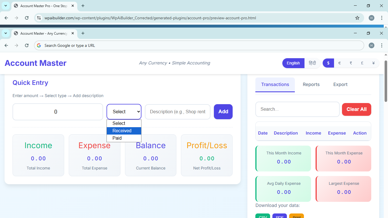Bookmark the page using the star icon
Viewport: 388px width, 218px height.
pyautogui.click(x=357, y=18)
